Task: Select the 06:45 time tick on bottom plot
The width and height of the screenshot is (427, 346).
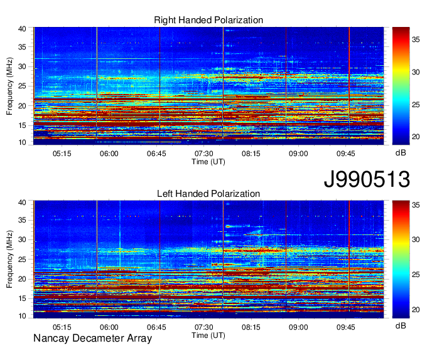Action: coord(156,327)
